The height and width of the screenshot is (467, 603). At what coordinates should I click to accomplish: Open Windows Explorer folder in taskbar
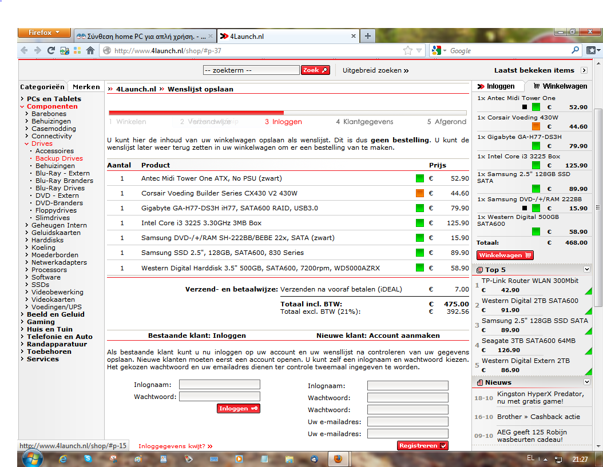(289, 459)
